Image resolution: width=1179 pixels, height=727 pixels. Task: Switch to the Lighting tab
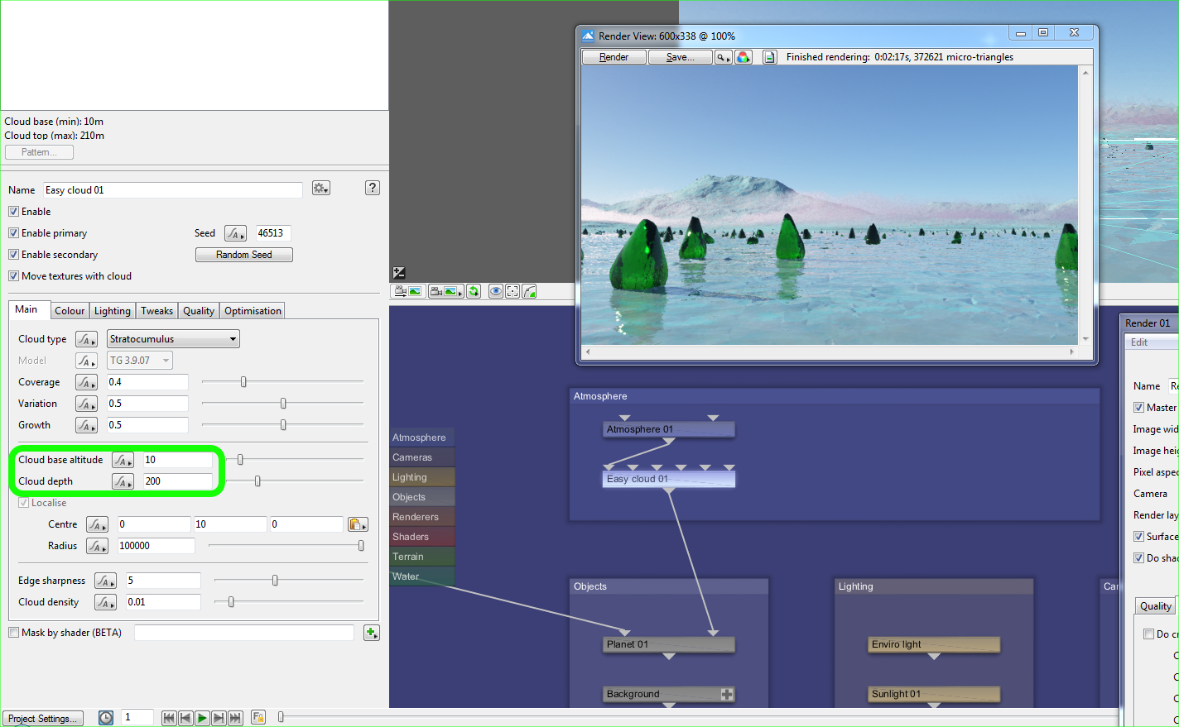113,311
